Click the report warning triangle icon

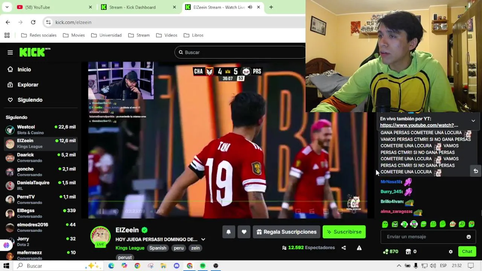(x=359, y=248)
